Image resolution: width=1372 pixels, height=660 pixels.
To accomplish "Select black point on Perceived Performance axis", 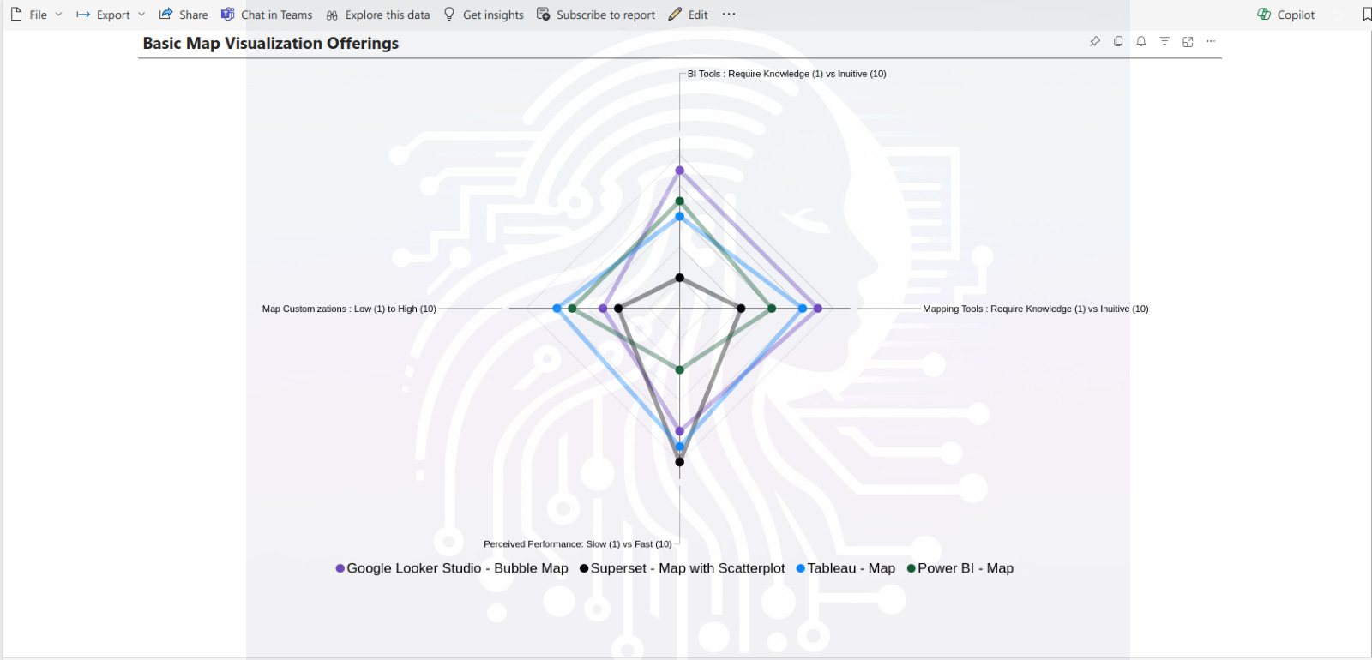I will tap(680, 462).
